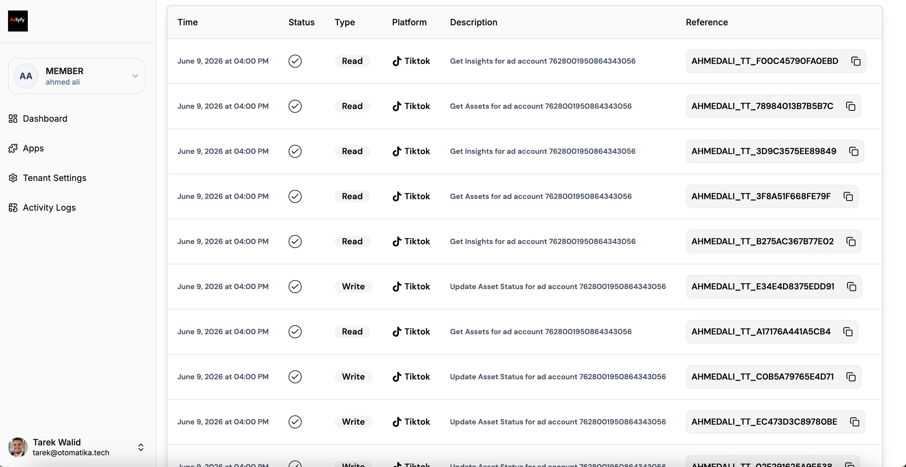Screen dimensions: 906x467
Task: Click tarek@otomatika.tech email text
Action: click(x=71, y=452)
